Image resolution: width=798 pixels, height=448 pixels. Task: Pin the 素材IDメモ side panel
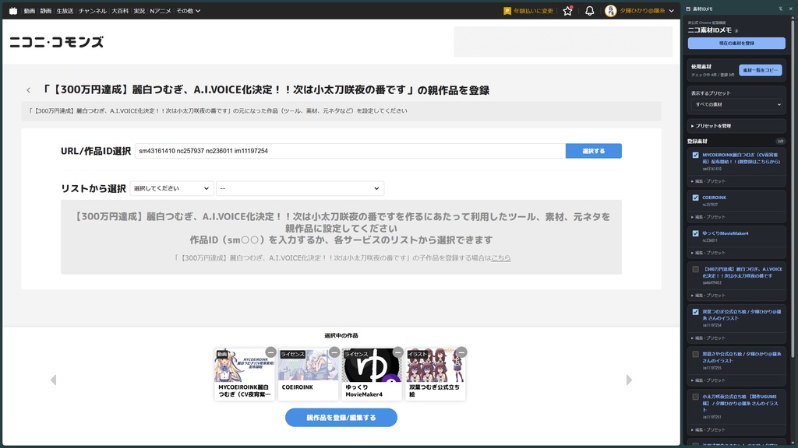click(x=781, y=9)
